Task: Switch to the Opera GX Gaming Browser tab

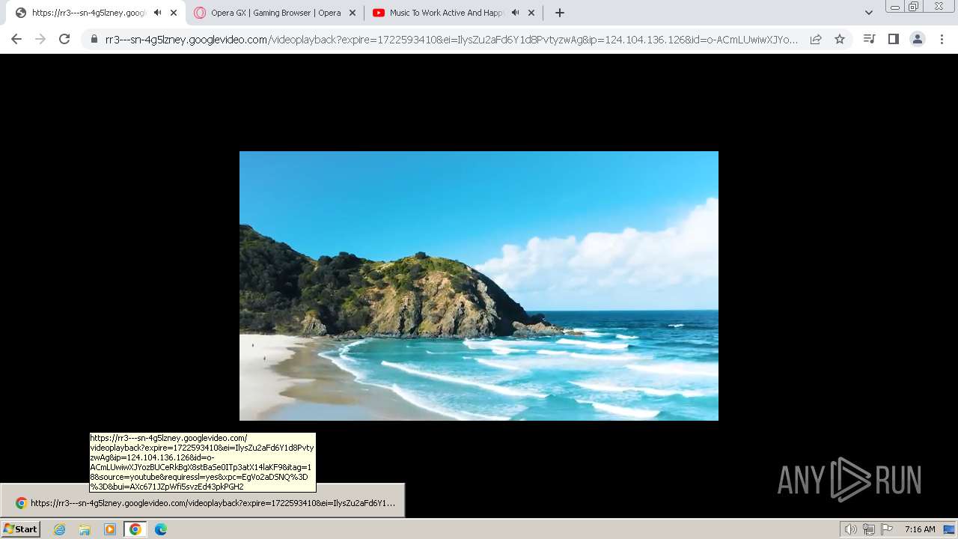Action: pos(275,13)
